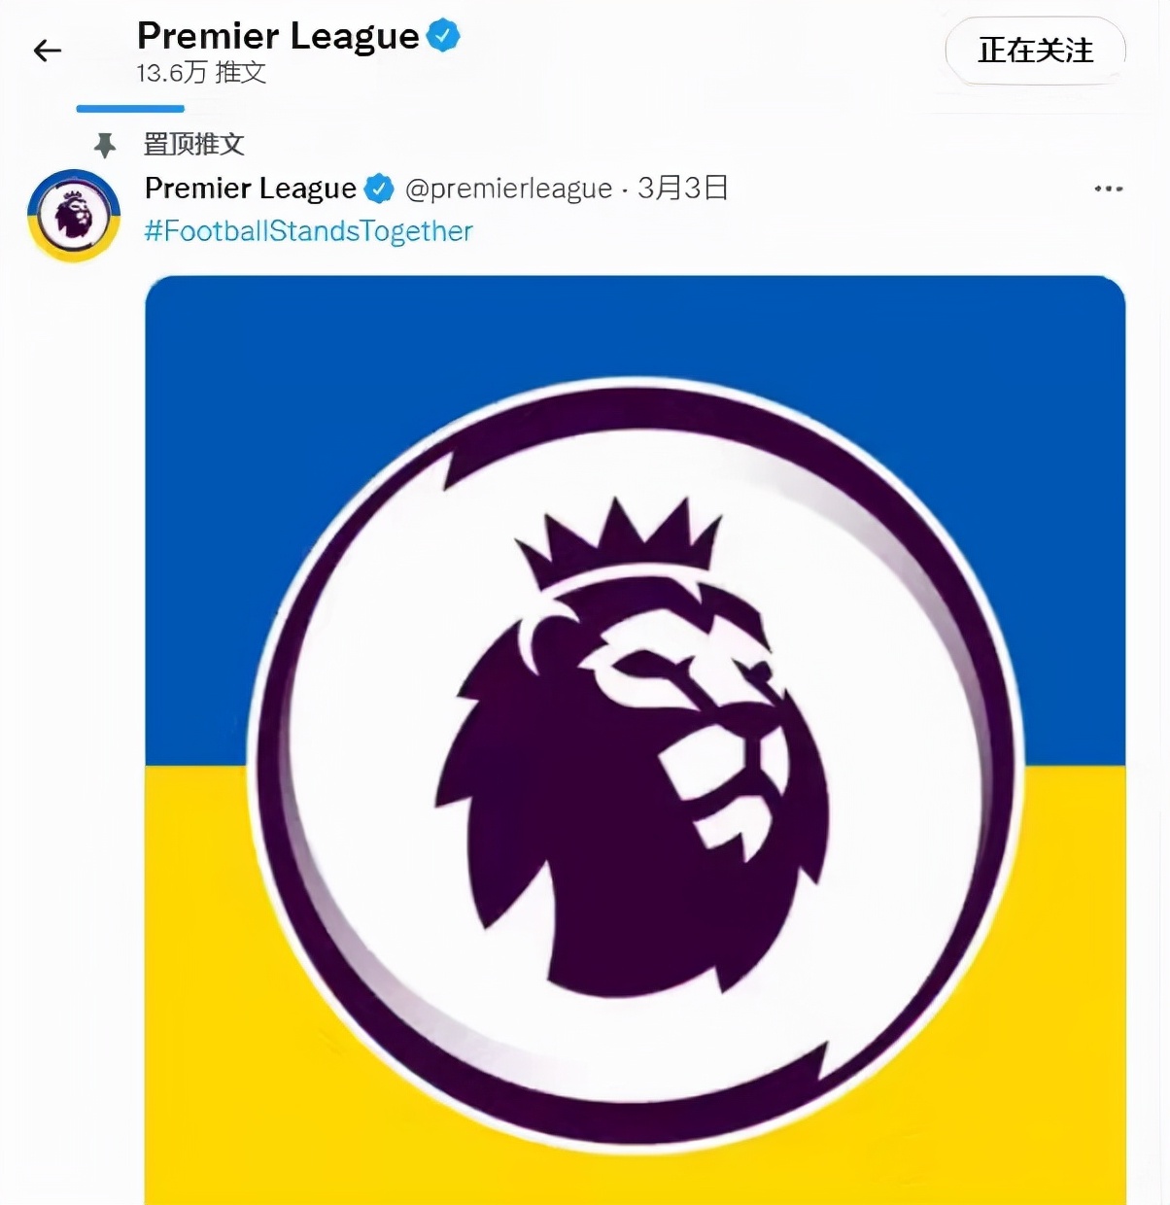Open the three-dot more options menu
1170x1205 pixels.
point(1108,189)
